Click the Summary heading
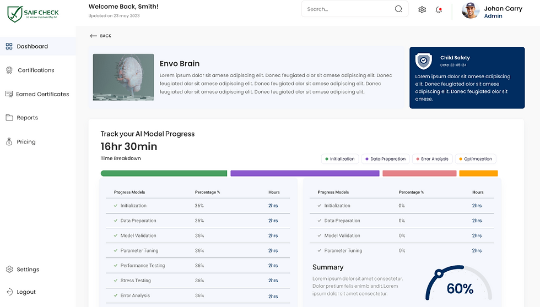This screenshot has height=307, width=540. pyautogui.click(x=328, y=267)
